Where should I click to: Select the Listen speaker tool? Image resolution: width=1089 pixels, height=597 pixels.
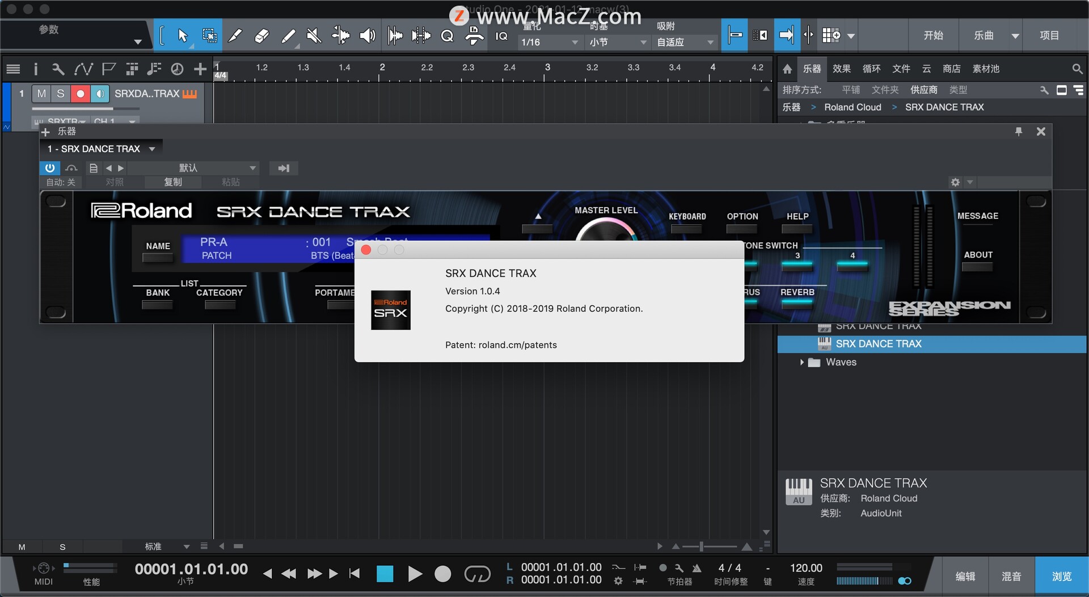368,36
